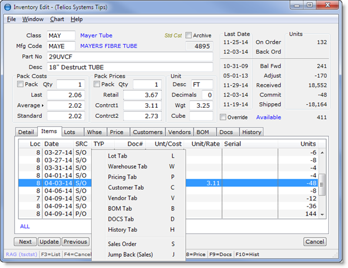This screenshot has width=348, height=268.
Task: Expand the Average cost arrow
Action: (x=43, y=106)
